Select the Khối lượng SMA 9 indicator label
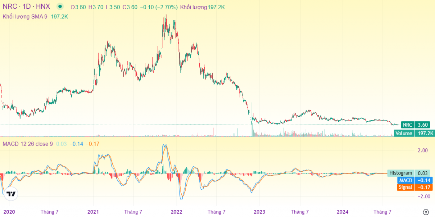The image size is (435, 217). coord(25,16)
